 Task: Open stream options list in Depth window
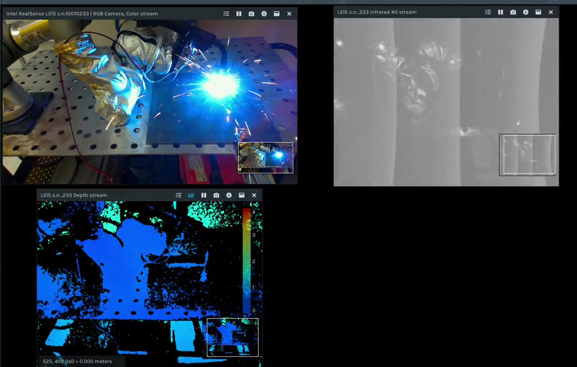click(x=179, y=195)
